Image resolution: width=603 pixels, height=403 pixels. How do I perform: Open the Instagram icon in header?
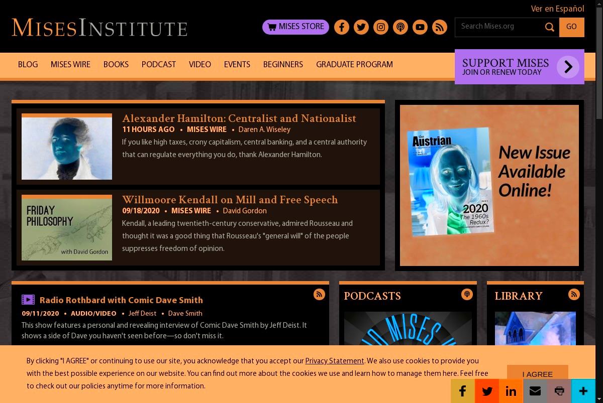(381, 27)
